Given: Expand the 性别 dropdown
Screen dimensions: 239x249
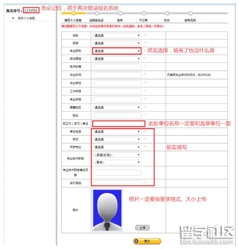Looking at the screenshot, I should pos(117,35).
